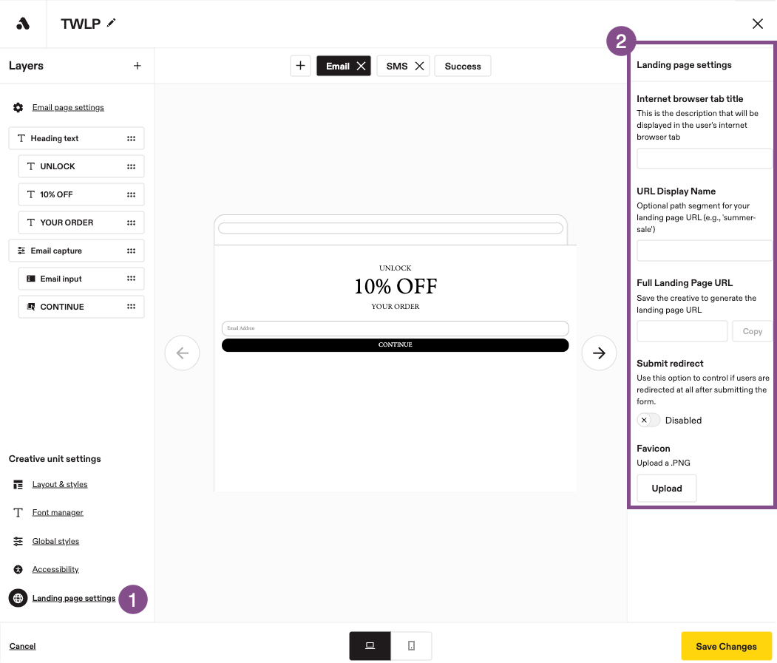The height and width of the screenshot is (663, 777).
Task: Close the editor with the X icon
Action: pyautogui.click(x=757, y=24)
